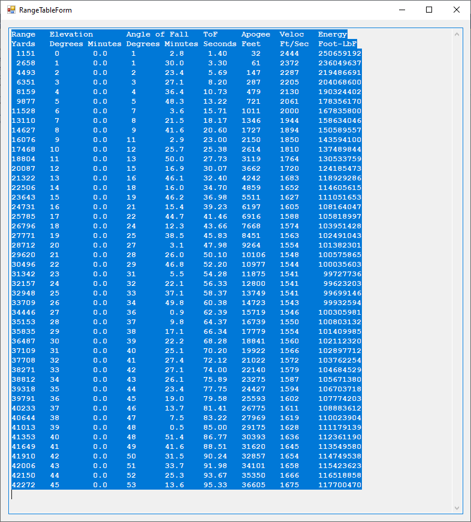Viewport: 471px width, 522px height.
Task: Click the "Angle of Fall" header text
Action: tap(157, 34)
